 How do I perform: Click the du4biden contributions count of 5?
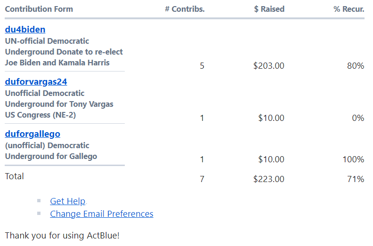tap(202, 66)
